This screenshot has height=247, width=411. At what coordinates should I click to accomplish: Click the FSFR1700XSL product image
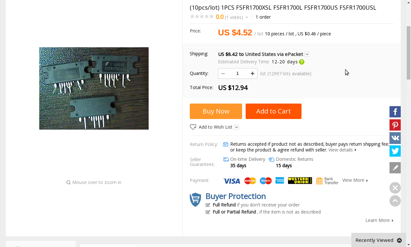pyautogui.click(x=94, y=88)
